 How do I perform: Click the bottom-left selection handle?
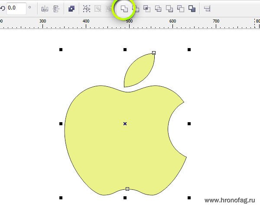click(61, 198)
